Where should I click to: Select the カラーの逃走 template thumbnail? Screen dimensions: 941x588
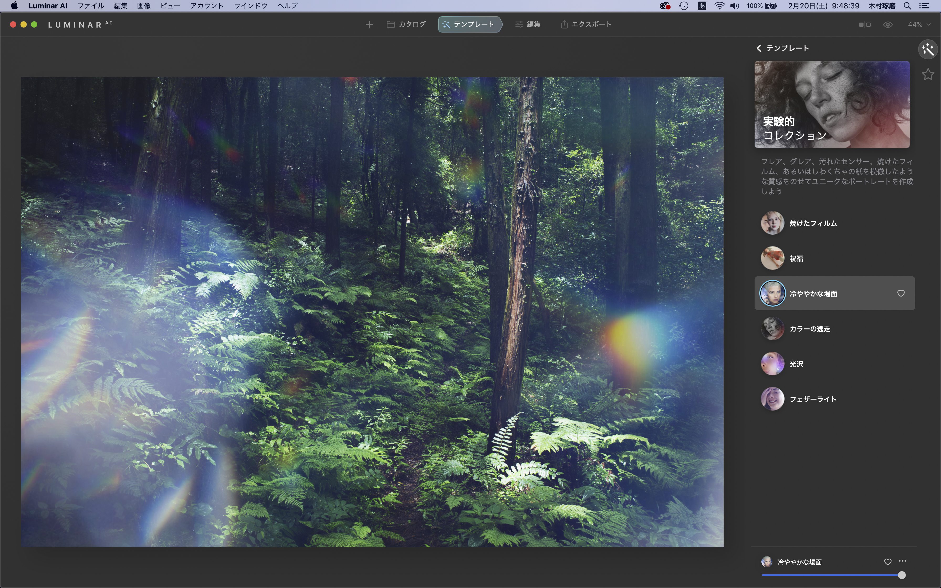[x=772, y=329]
